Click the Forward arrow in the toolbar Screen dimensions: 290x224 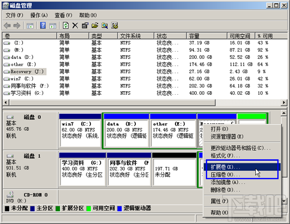pos(17,25)
